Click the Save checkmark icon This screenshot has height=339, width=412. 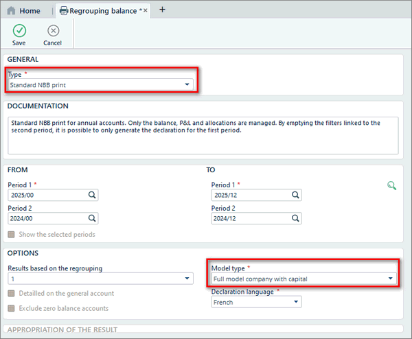click(19, 31)
